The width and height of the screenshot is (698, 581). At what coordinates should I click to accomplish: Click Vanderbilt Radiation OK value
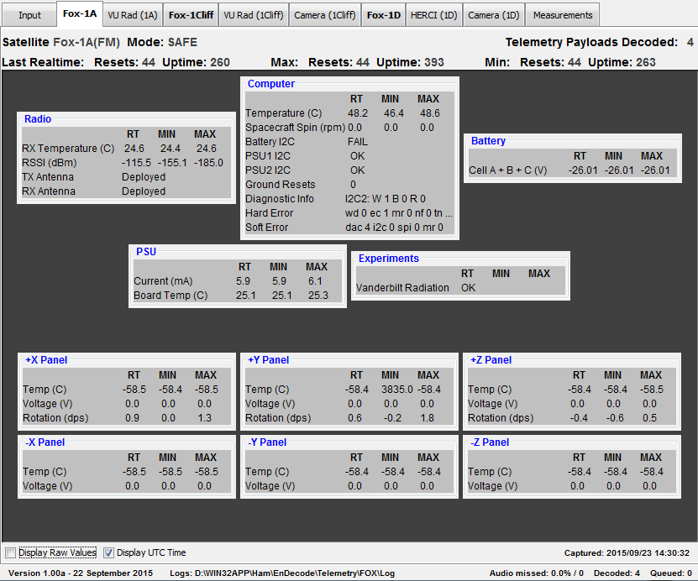point(469,288)
